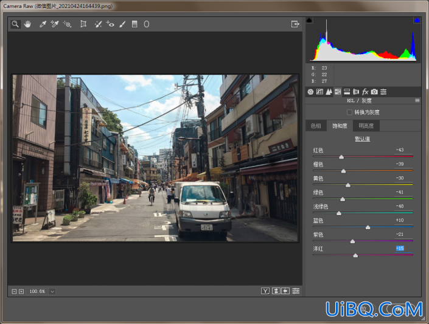Image resolution: width=429 pixels, height=324 pixels.
Task: Select the White Balance eyedropper tool
Action: coord(43,24)
